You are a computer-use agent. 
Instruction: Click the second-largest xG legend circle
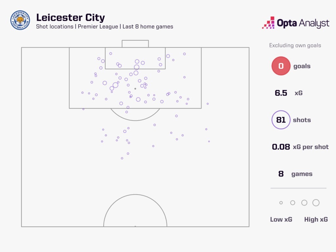tap(304, 203)
